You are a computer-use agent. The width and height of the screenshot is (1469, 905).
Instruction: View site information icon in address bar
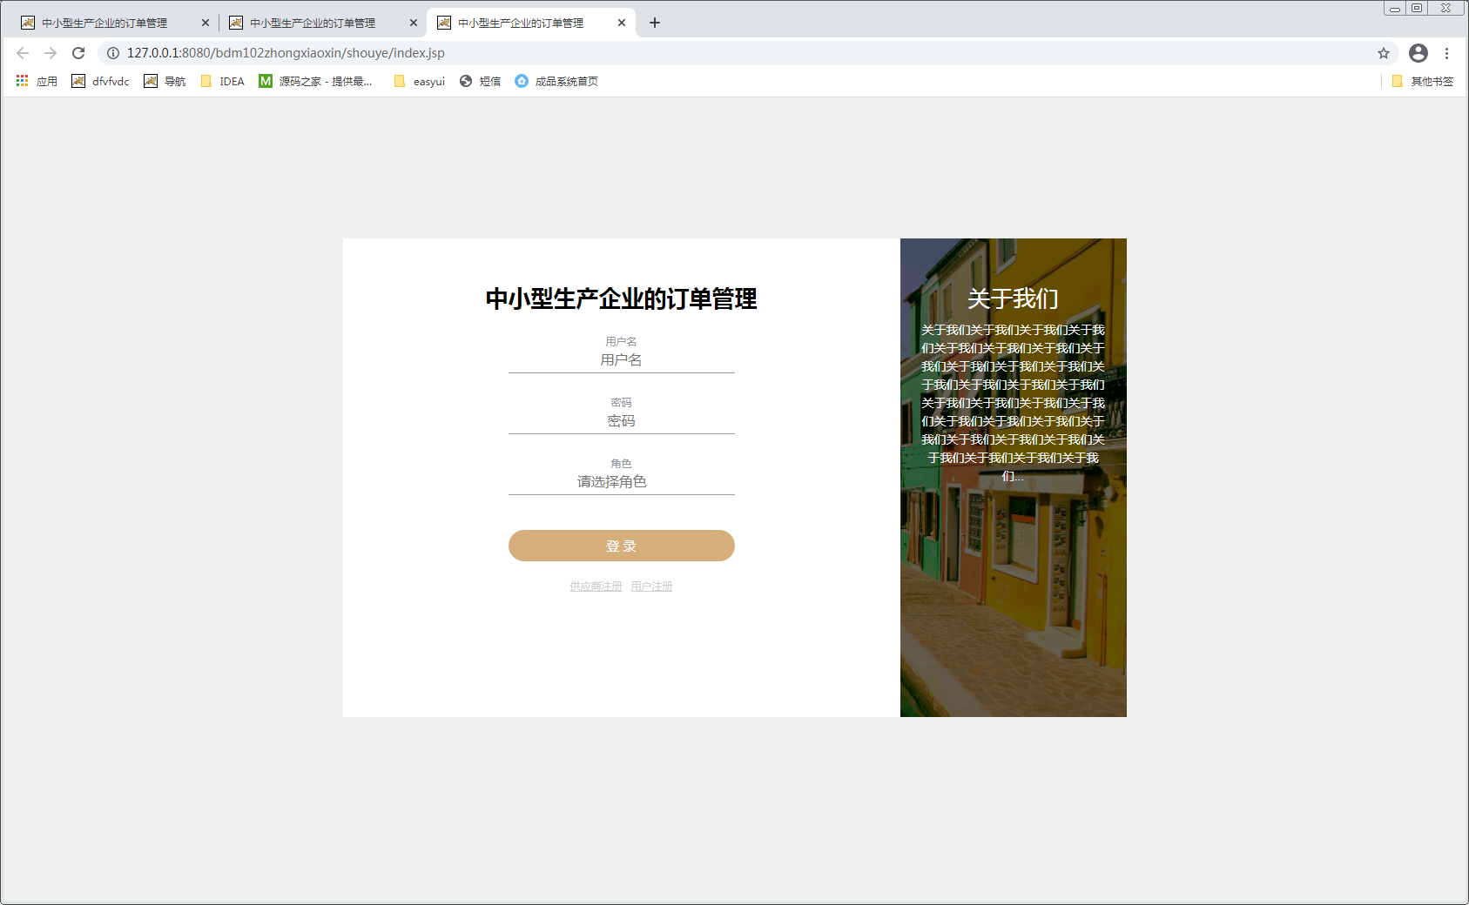[x=113, y=53]
